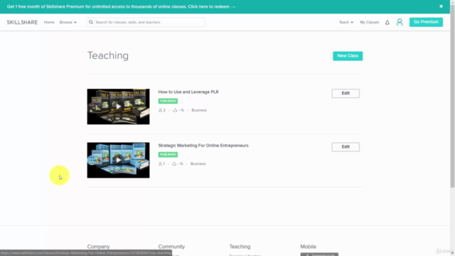Edit the How to Use and Leverage PLR class
Screen dimensions: 455x256
(x=346, y=93)
